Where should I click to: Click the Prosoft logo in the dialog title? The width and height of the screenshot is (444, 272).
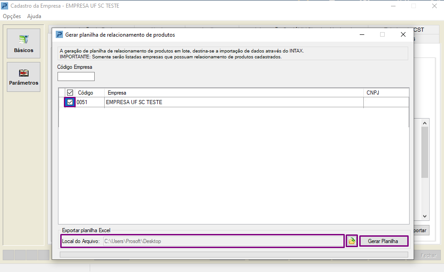(59, 34)
